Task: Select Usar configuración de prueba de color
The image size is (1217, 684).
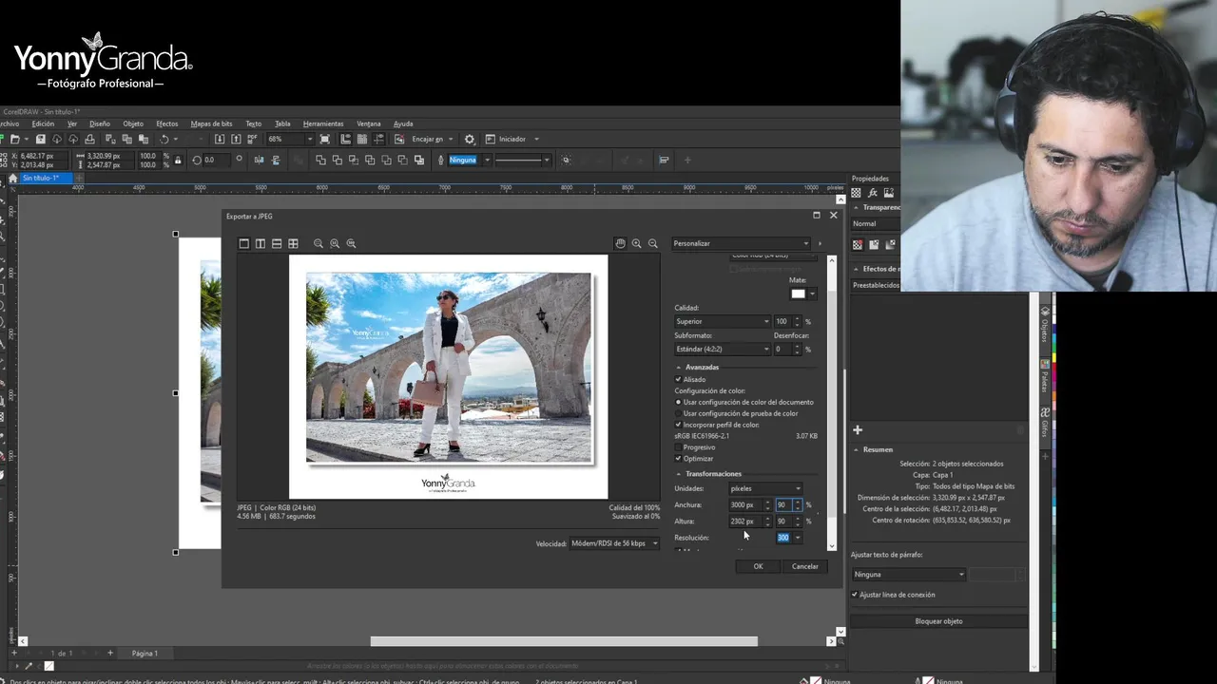Action: pos(678,413)
